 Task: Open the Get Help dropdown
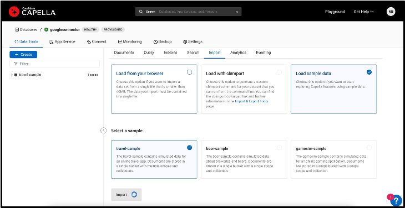tap(363, 12)
